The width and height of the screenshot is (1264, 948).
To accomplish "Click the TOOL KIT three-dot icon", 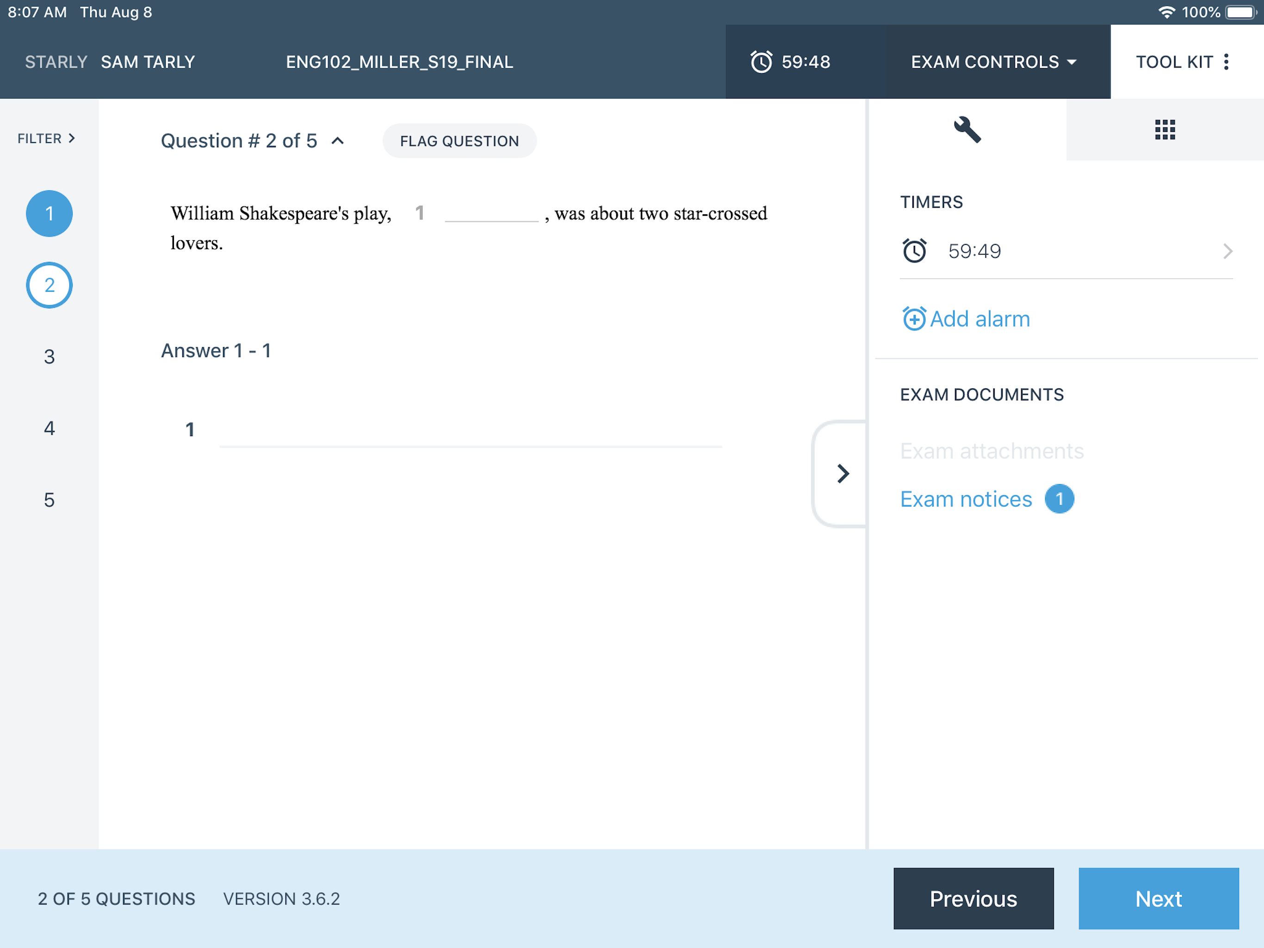I will pyautogui.click(x=1226, y=62).
